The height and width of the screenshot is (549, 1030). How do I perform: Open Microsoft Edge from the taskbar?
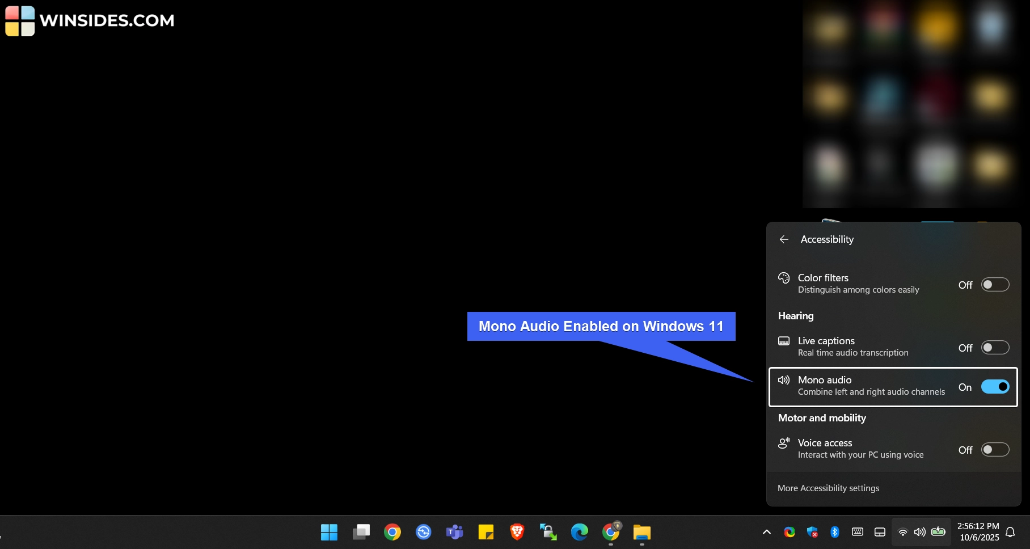(579, 532)
